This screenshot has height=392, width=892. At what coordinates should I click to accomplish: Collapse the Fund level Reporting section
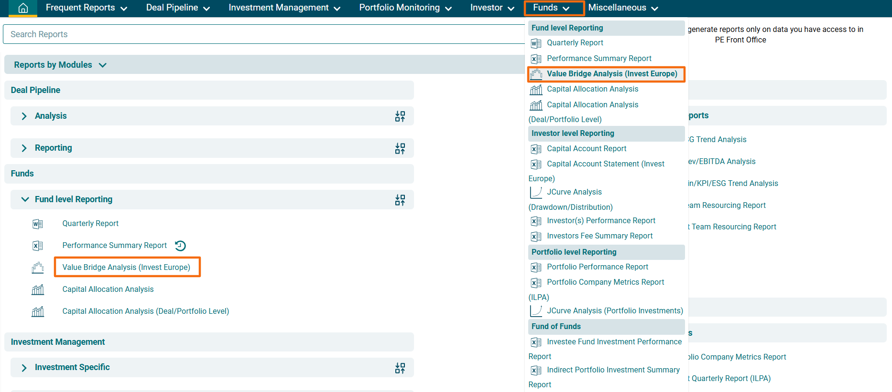coord(25,199)
